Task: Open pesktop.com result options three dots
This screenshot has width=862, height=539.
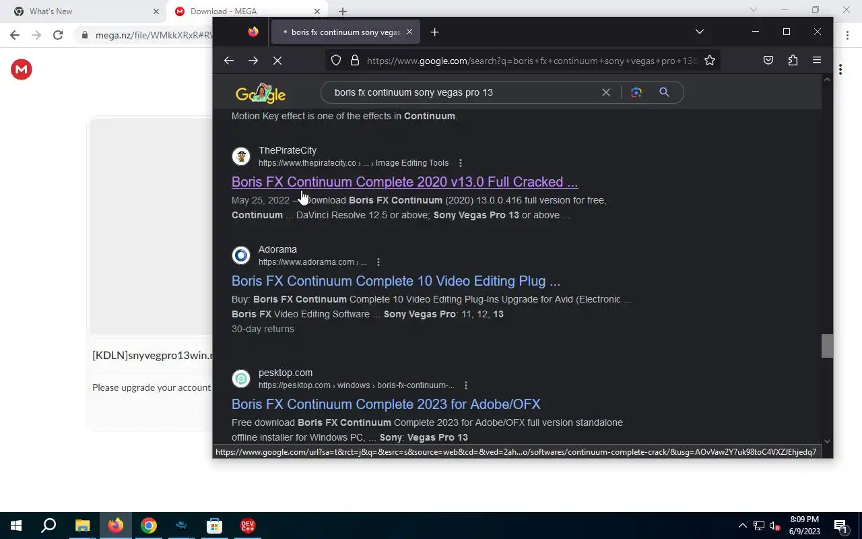Action: (x=466, y=385)
